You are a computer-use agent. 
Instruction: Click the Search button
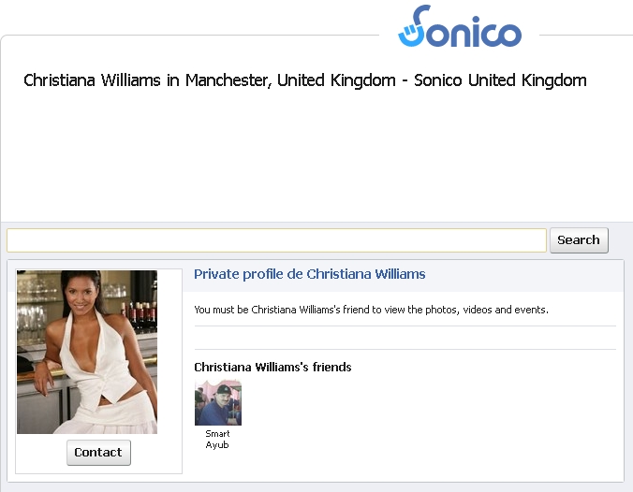coord(579,240)
